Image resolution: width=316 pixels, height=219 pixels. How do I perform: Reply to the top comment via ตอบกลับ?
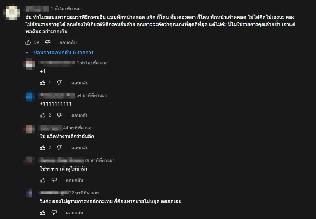[x=68, y=42]
